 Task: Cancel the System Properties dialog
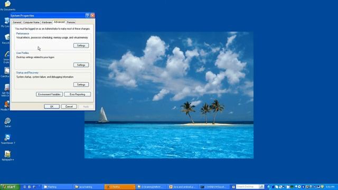(x=69, y=107)
